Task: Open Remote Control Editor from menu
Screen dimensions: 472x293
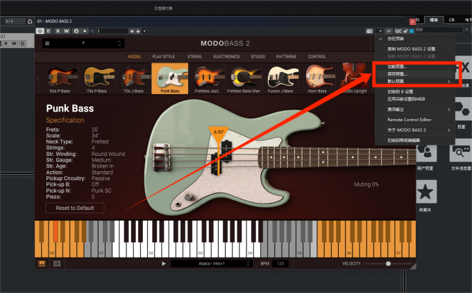Action: tap(415, 120)
